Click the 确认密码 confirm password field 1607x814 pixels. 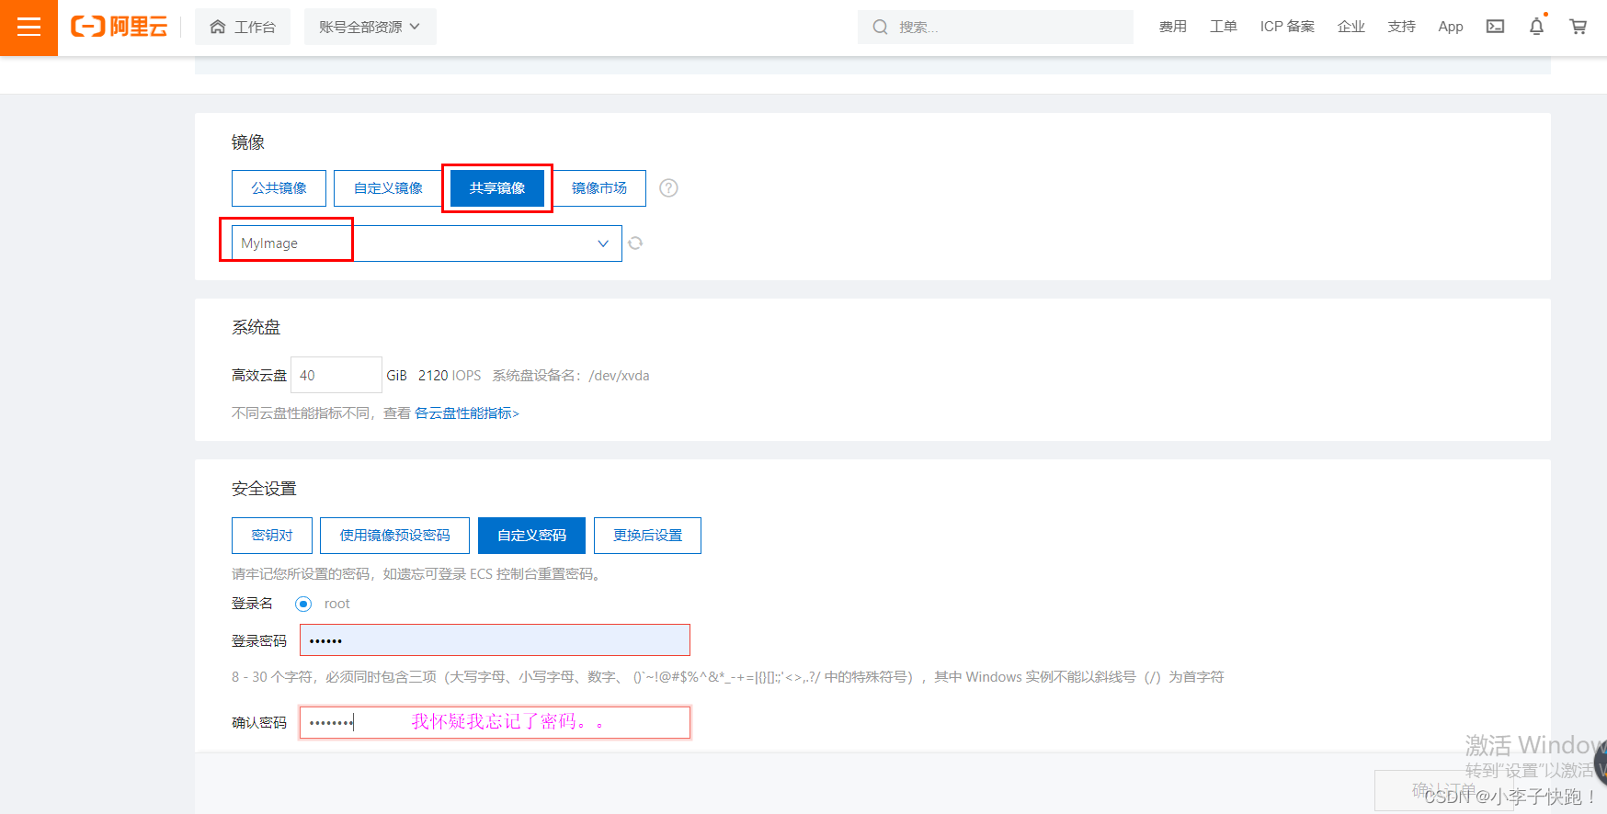495,722
